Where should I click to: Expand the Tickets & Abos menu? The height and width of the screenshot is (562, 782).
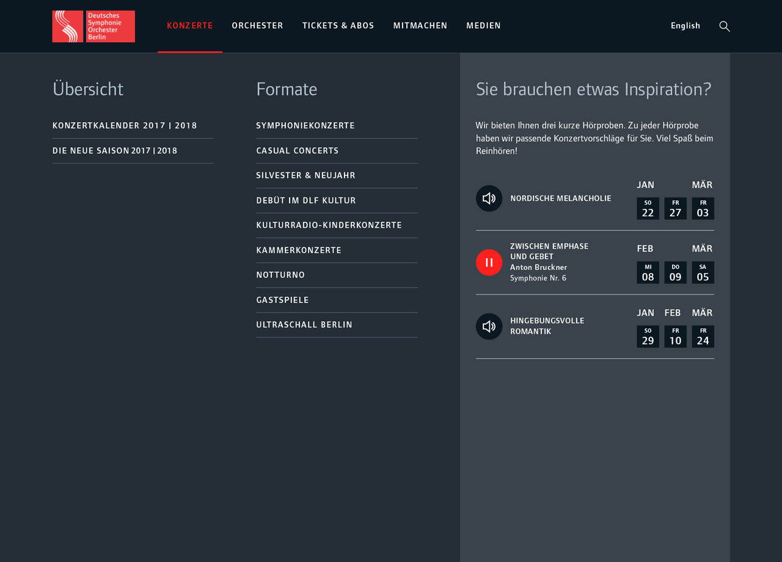click(338, 26)
